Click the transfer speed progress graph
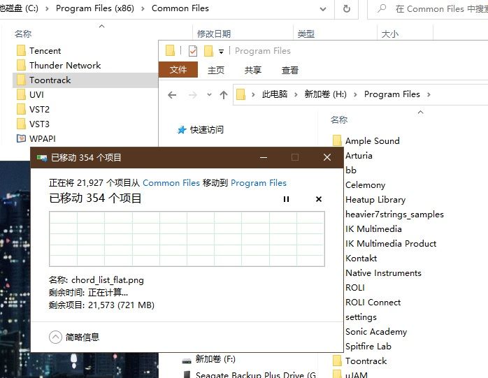 click(187, 239)
